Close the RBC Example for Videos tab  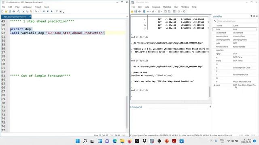pyautogui.click(x=30, y=17)
